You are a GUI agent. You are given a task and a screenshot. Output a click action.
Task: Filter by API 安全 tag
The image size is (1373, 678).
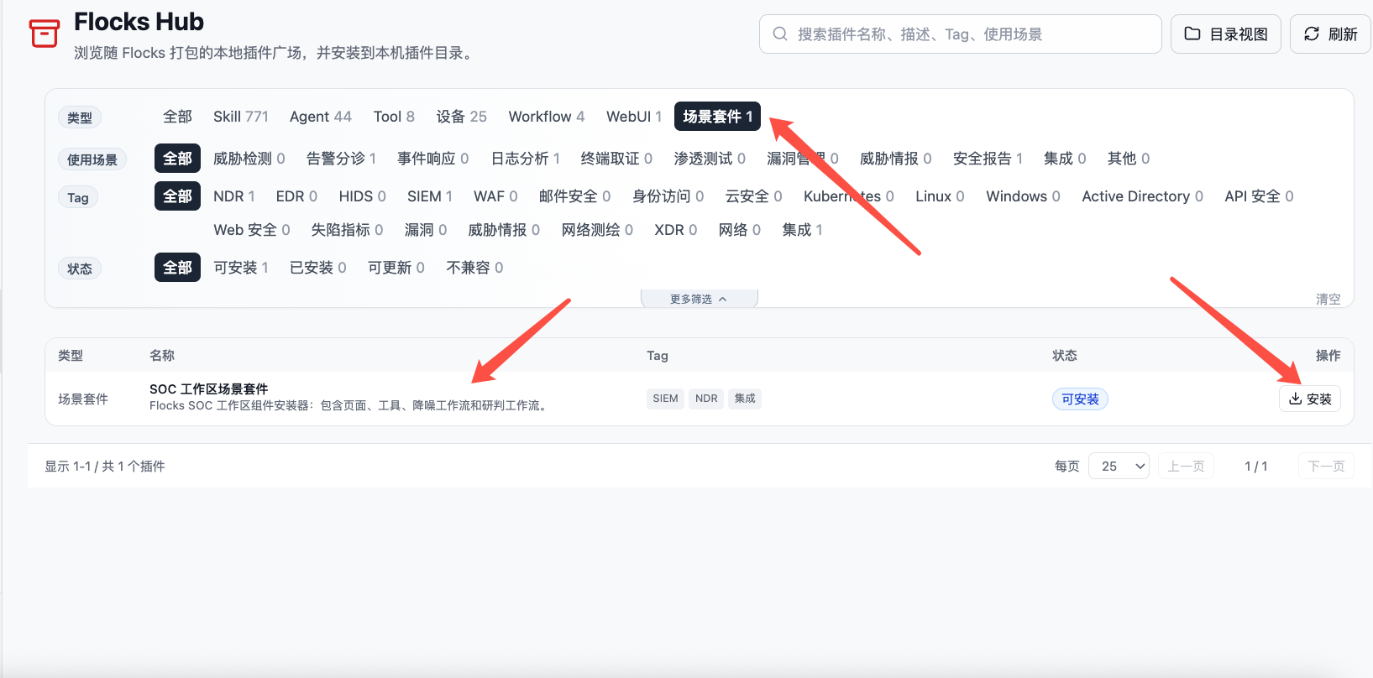coord(1259,196)
